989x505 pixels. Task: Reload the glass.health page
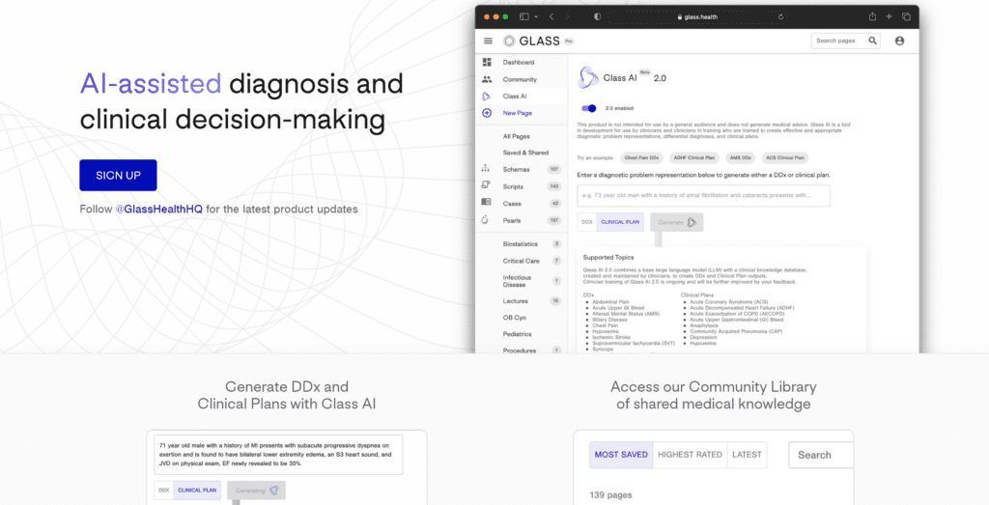pyautogui.click(x=780, y=17)
